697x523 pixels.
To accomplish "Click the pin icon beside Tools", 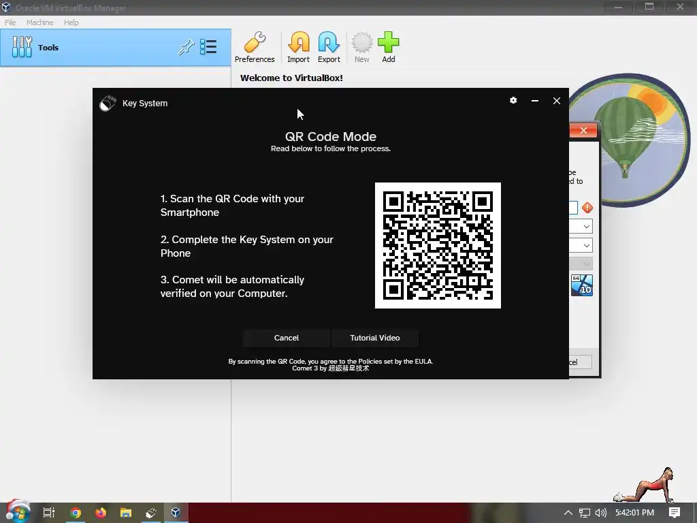I will click(x=187, y=47).
